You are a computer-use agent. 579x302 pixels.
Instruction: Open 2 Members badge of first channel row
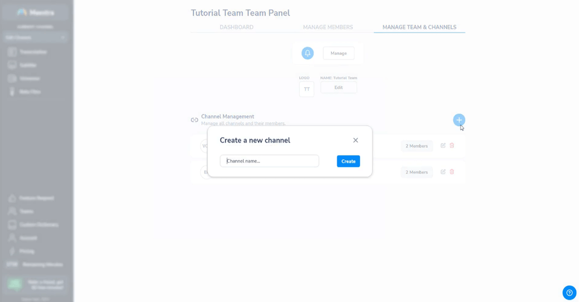416,146
